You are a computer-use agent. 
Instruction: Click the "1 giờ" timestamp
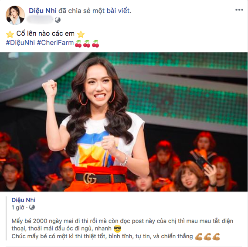point(18,207)
